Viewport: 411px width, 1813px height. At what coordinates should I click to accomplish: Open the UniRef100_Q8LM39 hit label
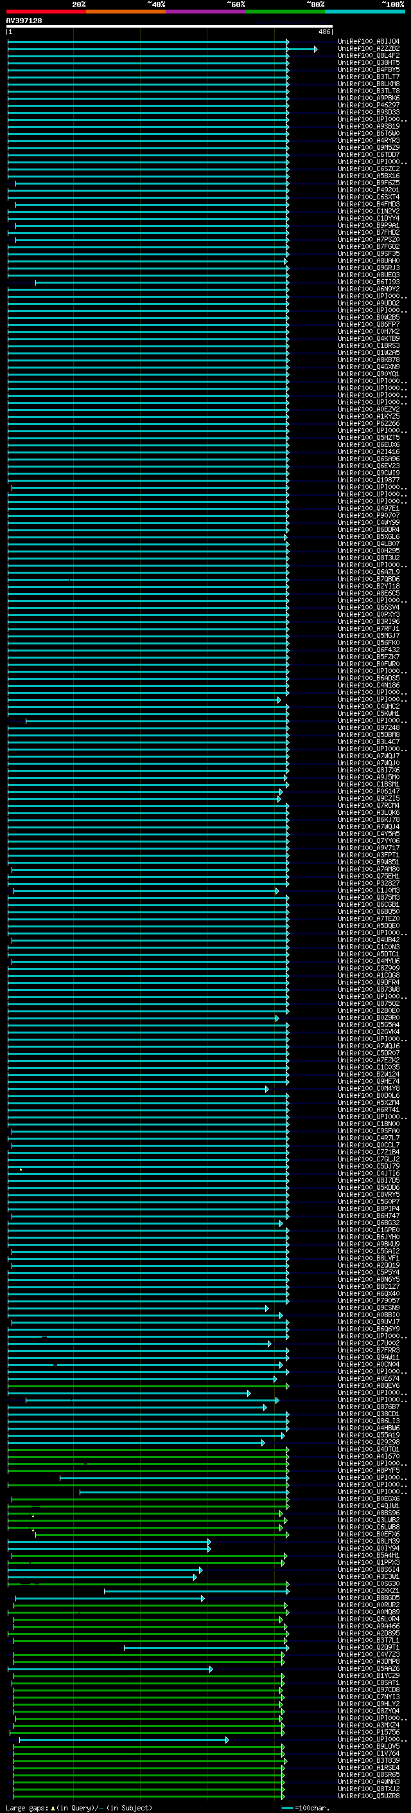click(369, 1542)
